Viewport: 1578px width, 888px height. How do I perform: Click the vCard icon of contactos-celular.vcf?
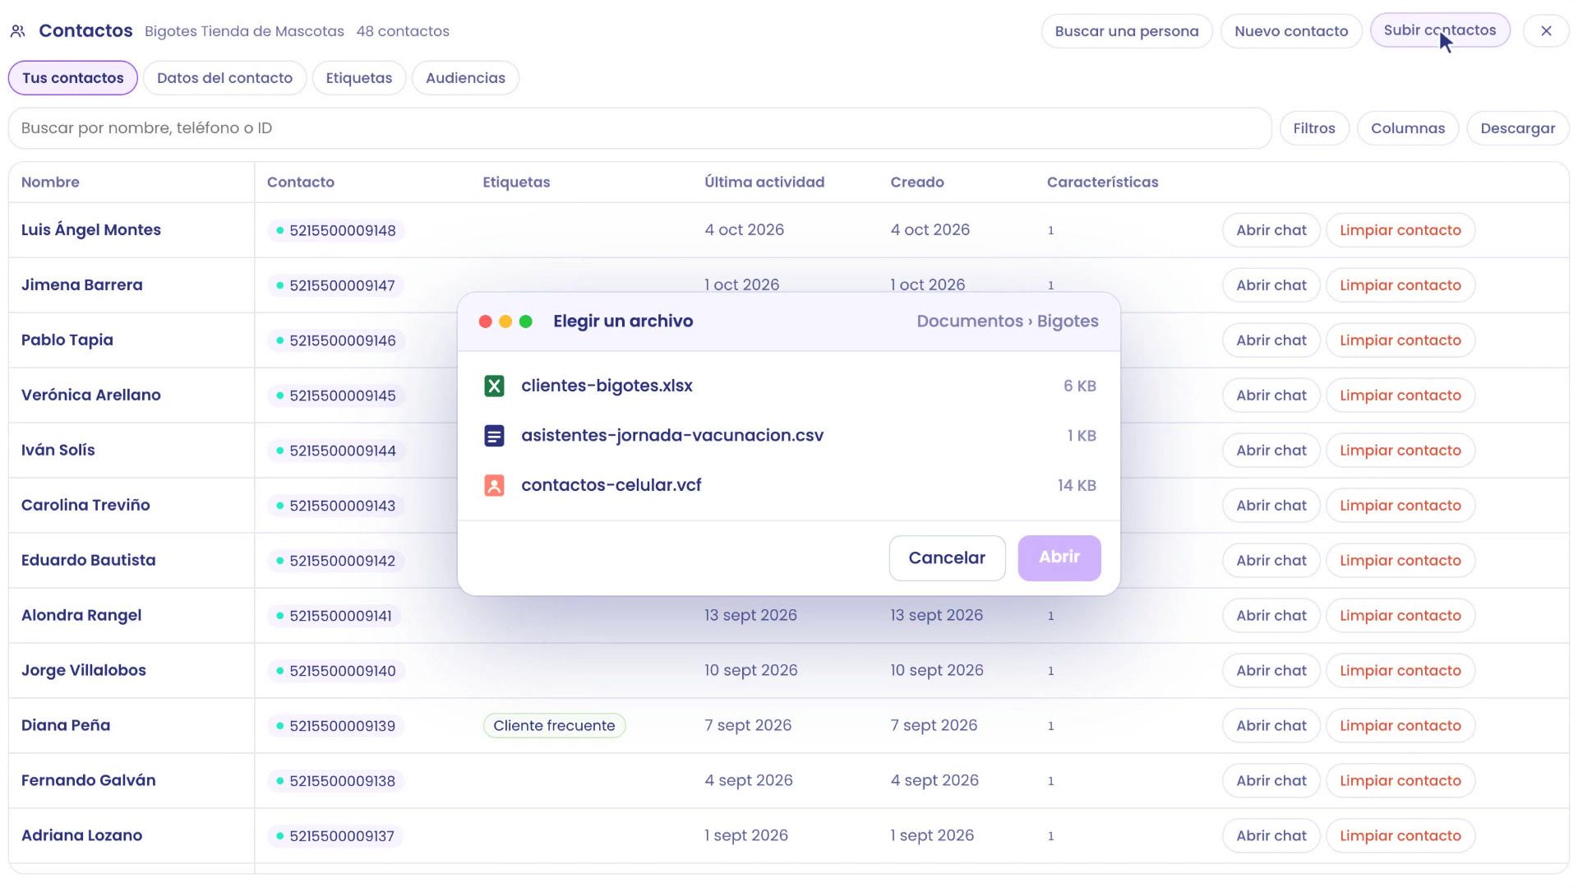pos(494,486)
